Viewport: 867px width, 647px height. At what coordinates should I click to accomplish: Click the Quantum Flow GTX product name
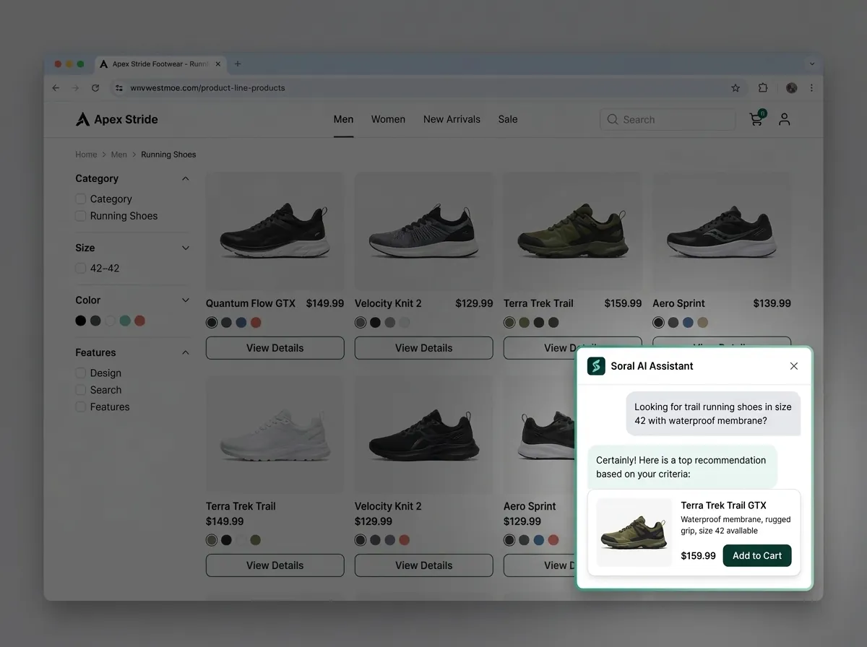(x=251, y=303)
